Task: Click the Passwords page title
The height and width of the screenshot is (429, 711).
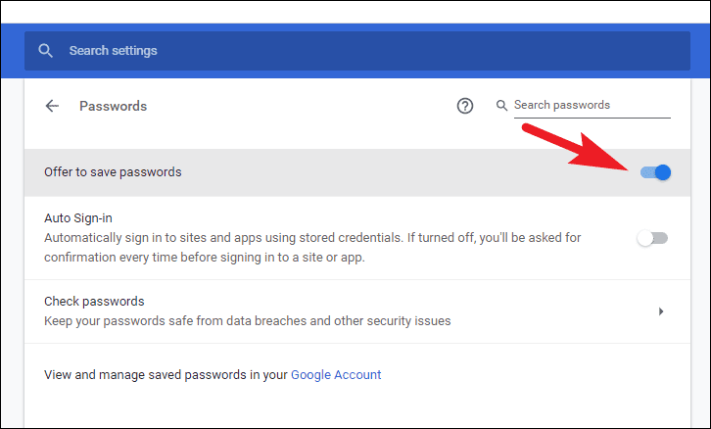Action: click(113, 106)
